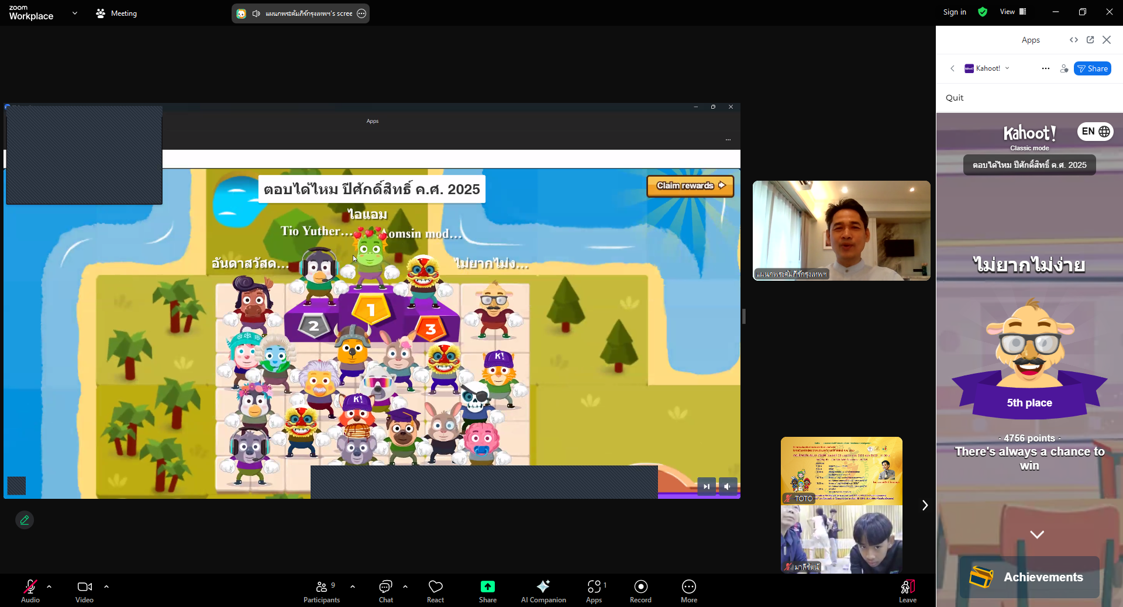
Task: Click the Leave meeting button
Action: click(908, 590)
